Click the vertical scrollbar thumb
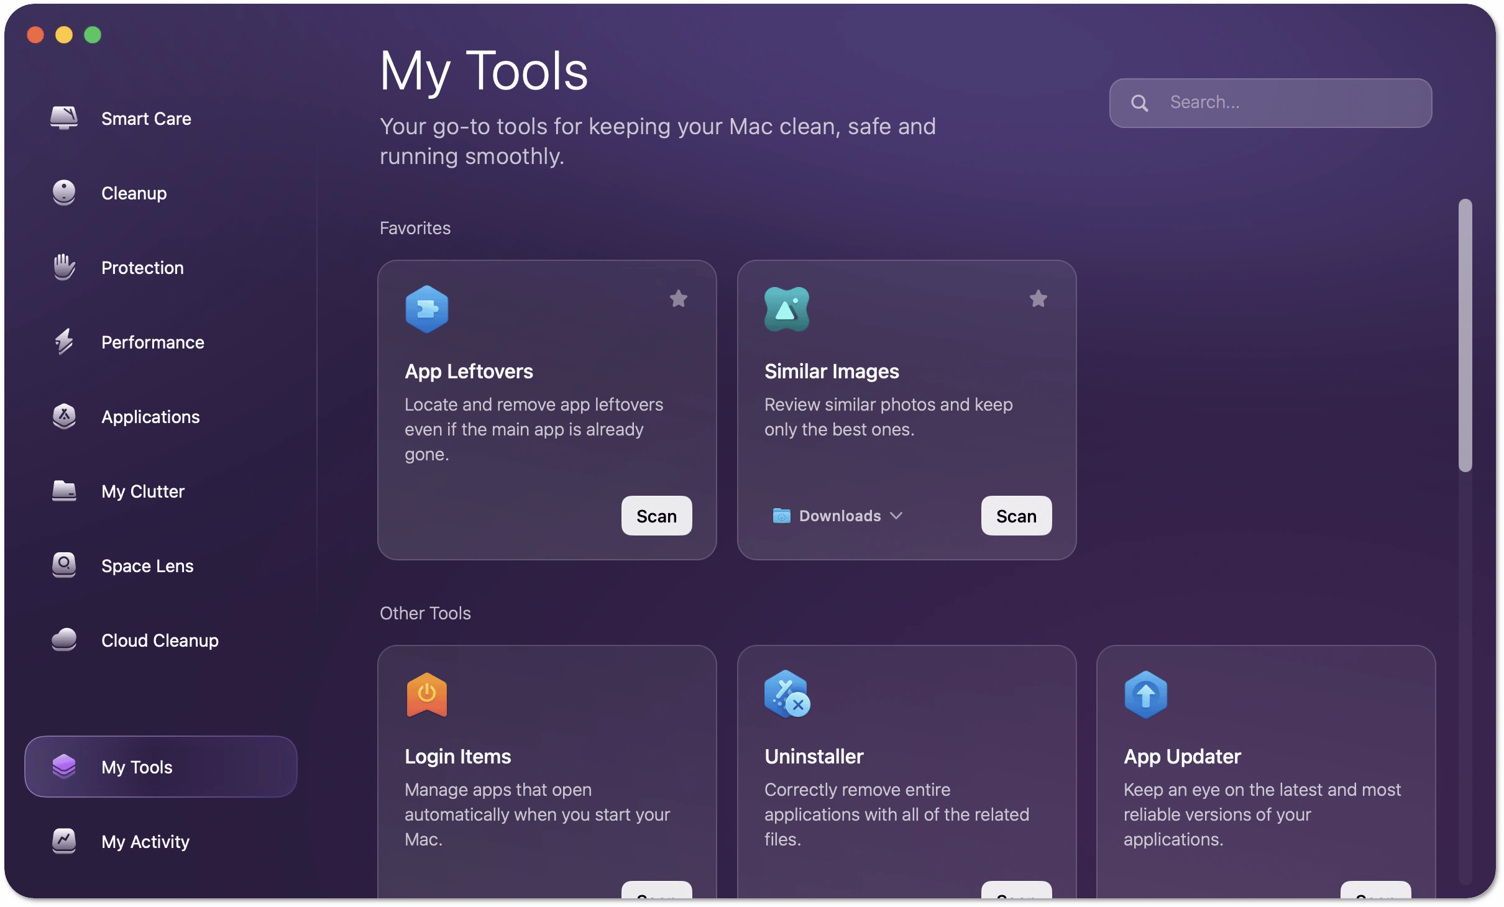The image size is (1504, 907). [x=1465, y=335]
